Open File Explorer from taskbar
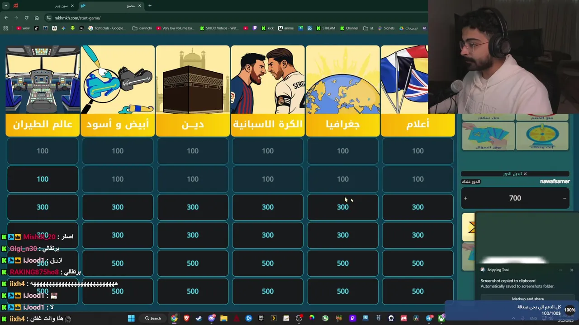The height and width of the screenshot is (325, 579). 224,318
